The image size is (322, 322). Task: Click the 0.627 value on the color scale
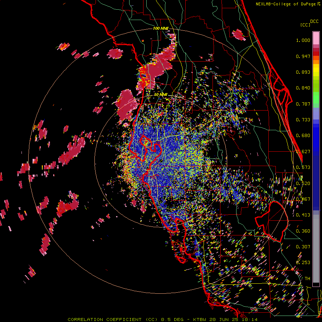(x=303, y=152)
